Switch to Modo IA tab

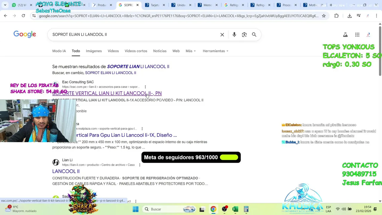click(x=59, y=51)
